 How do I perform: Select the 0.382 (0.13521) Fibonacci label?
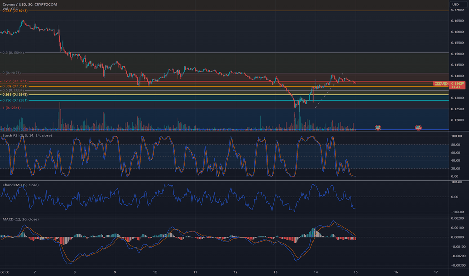pyautogui.click(x=15, y=86)
